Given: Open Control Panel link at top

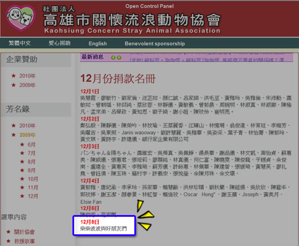Looking at the screenshot, I should pos(149,6).
